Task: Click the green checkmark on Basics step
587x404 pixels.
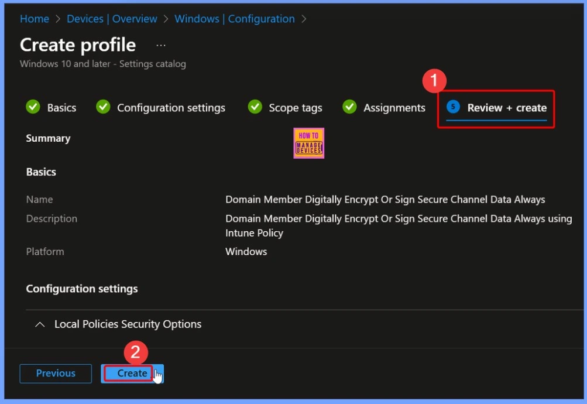Action: click(x=33, y=107)
